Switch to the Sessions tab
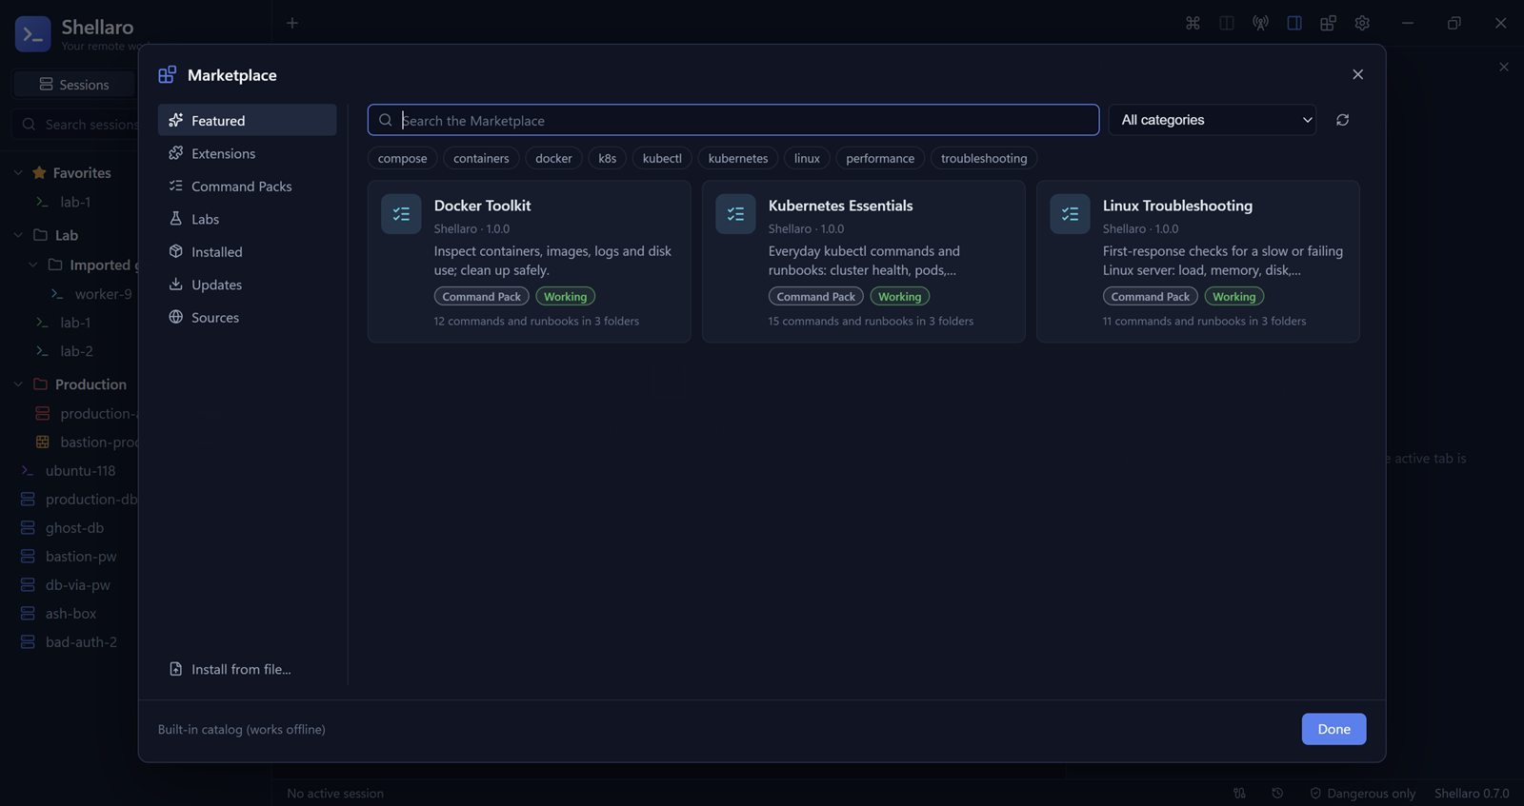The image size is (1524, 806). coord(74,85)
